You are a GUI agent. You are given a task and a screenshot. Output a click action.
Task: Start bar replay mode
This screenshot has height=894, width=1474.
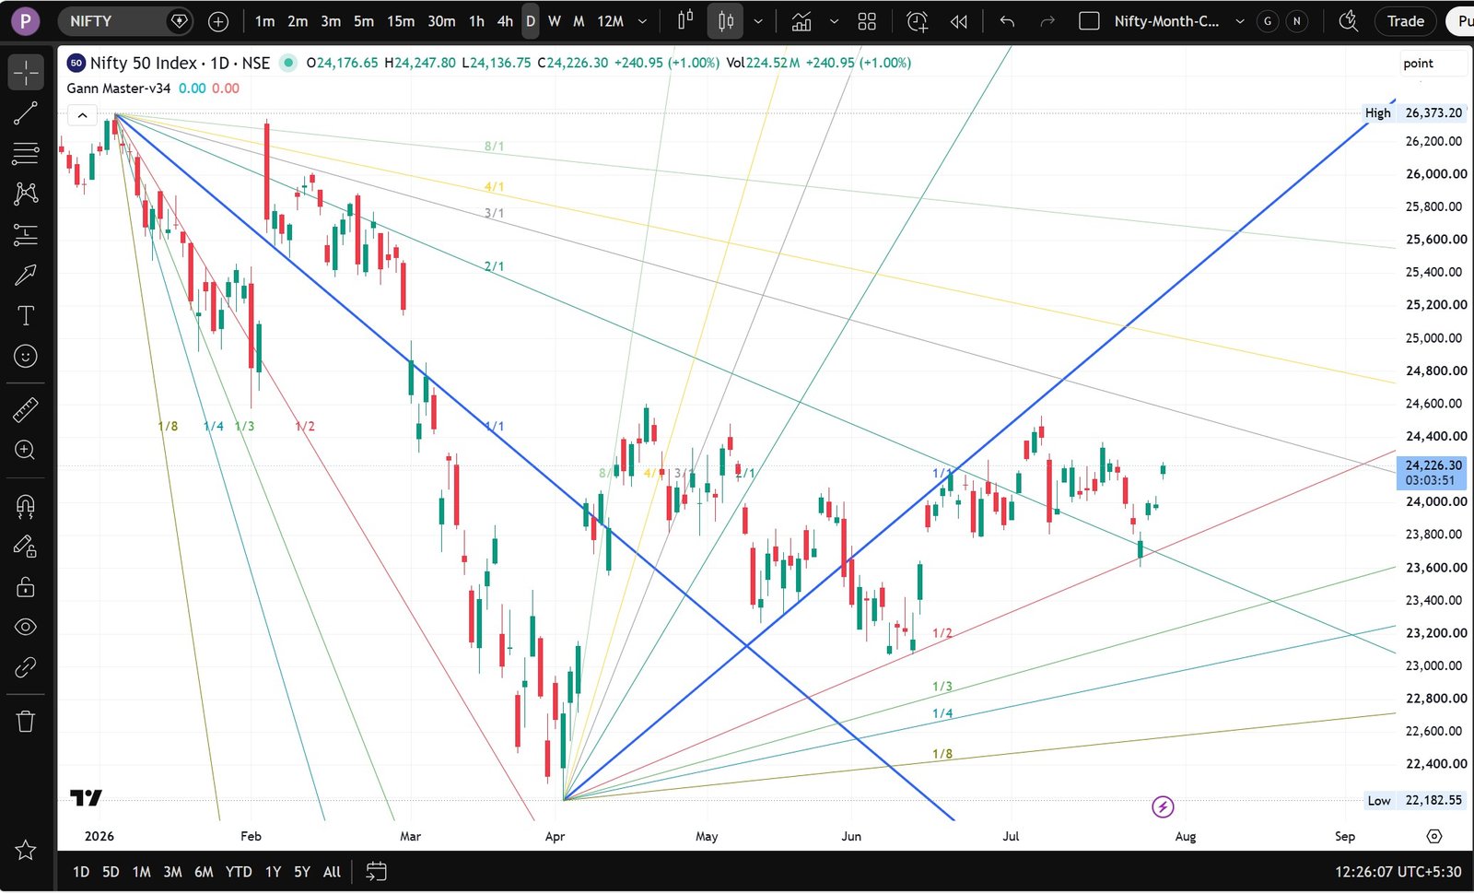click(x=959, y=21)
